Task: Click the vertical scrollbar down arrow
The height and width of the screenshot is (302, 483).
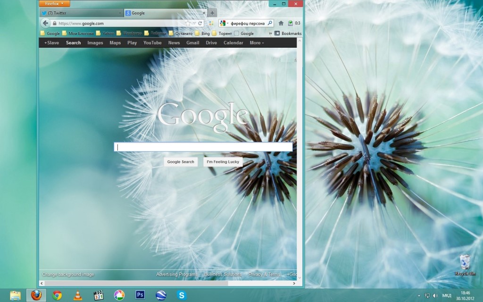Action: coord(300,277)
